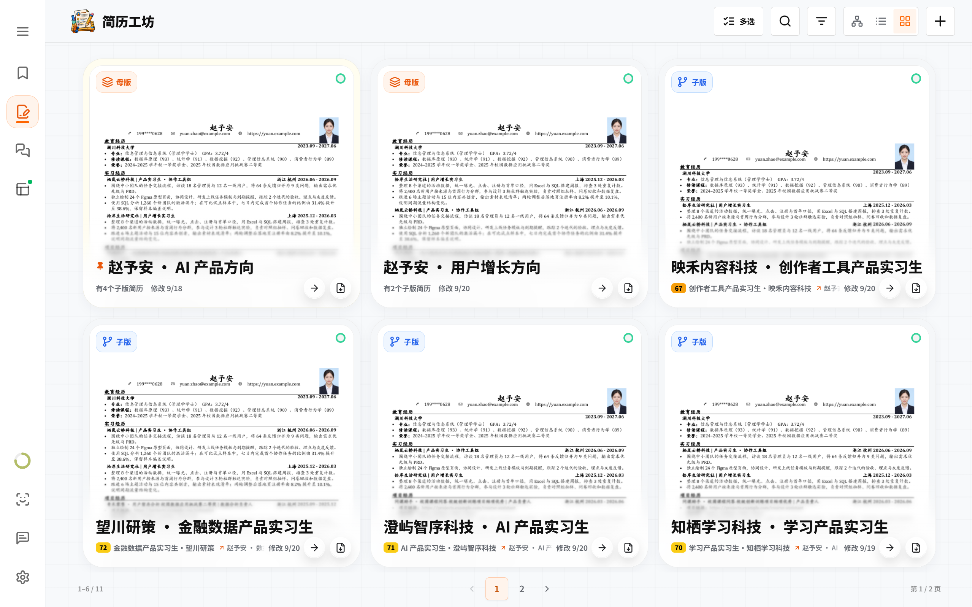Click the search icon button
Image resolution: width=972 pixels, height=607 pixels.
(x=785, y=21)
